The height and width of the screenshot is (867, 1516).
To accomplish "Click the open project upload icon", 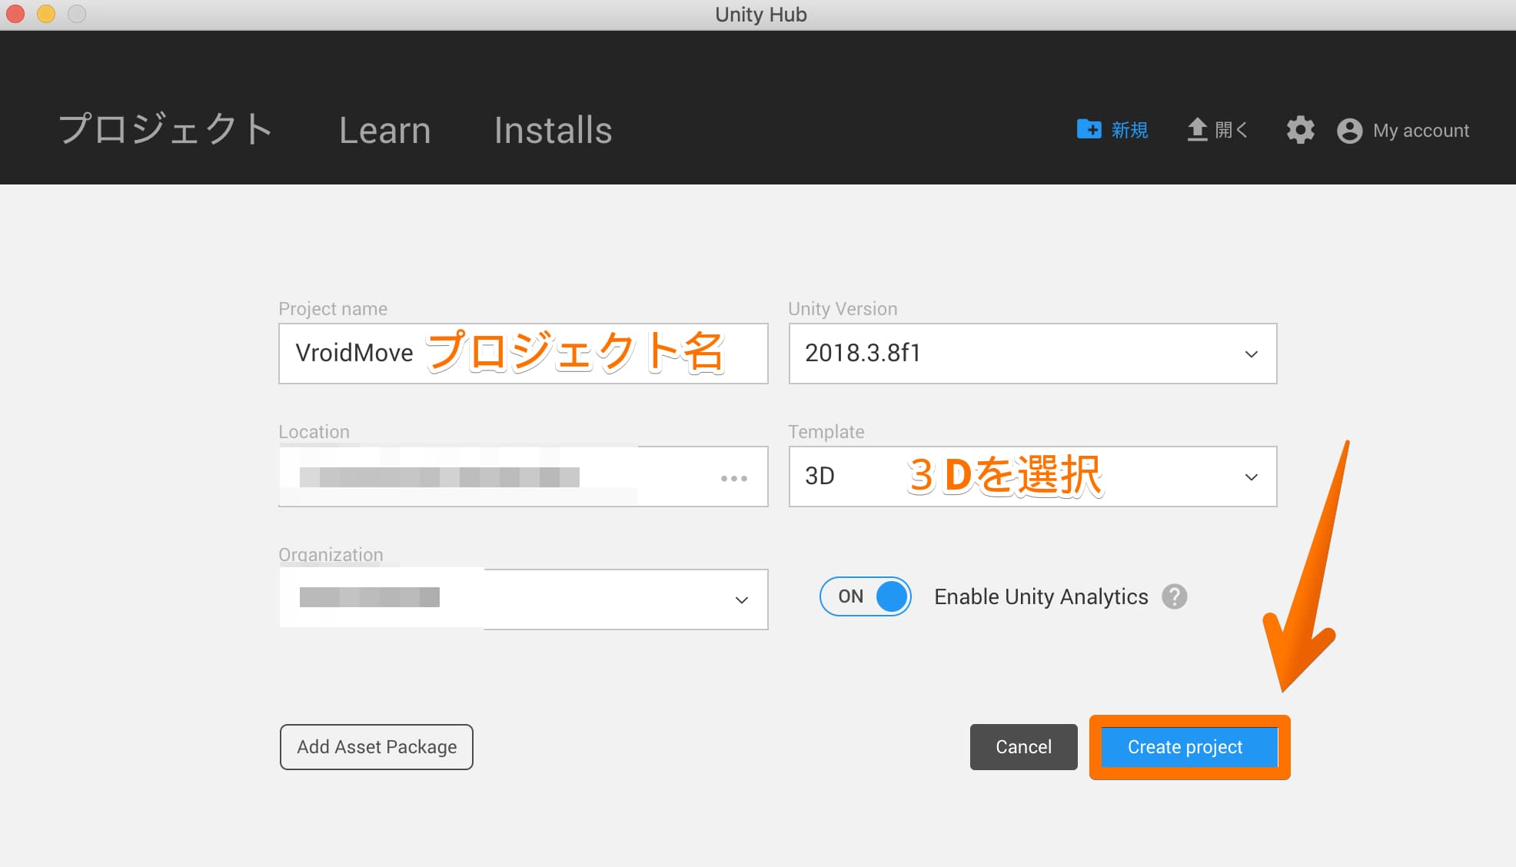I will tap(1197, 129).
